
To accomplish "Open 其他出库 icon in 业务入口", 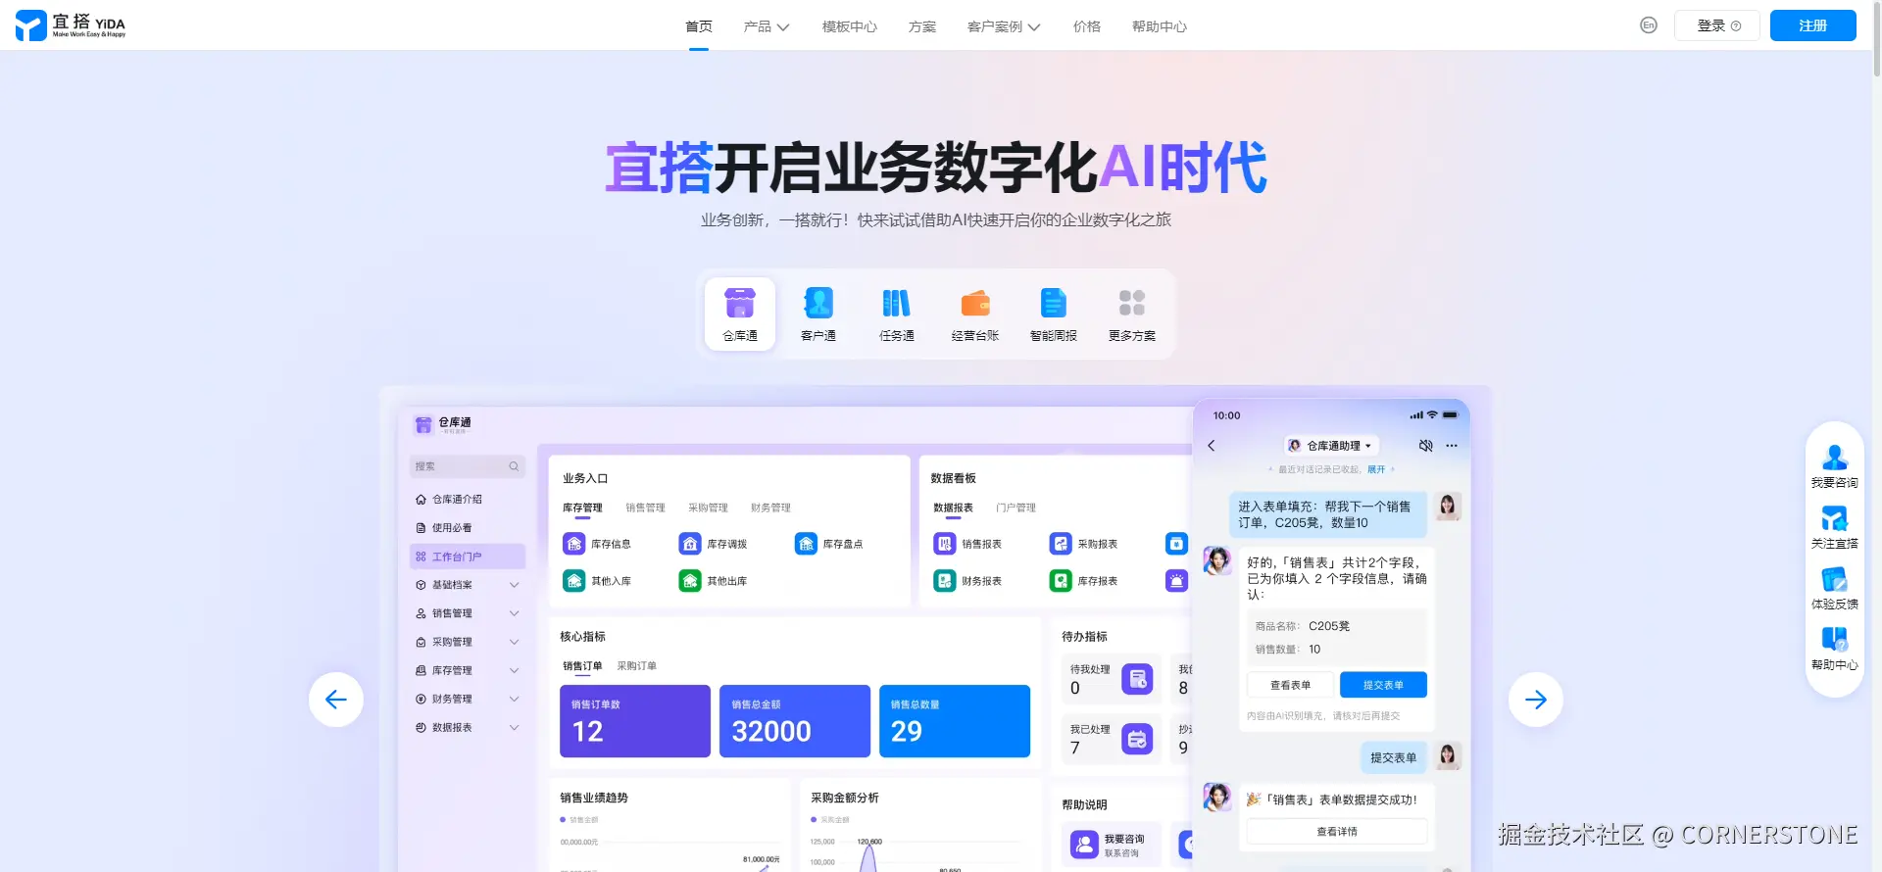I will pyautogui.click(x=690, y=581).
